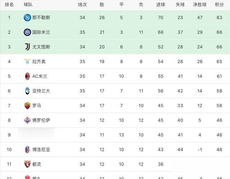The height and width of the screenshot is (179, 230).
Task: Click the 净胜球 column header
Action: (200, 5)
